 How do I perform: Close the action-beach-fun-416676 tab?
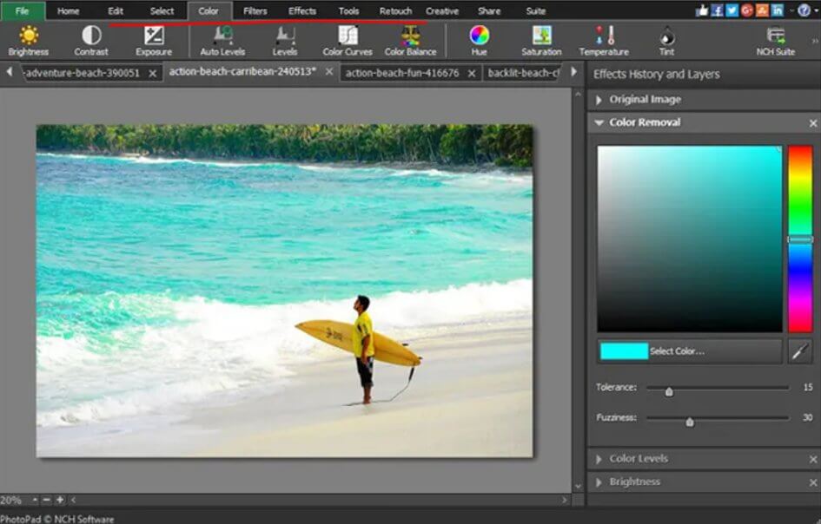point(471,73)
